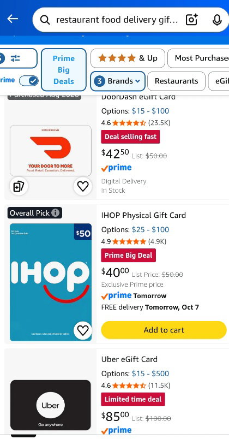
Task: Open the Uber eGift Card title link
Action: click(x=129, y=359)
